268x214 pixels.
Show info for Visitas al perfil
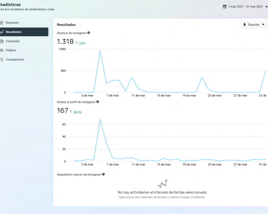click(98, 102)
